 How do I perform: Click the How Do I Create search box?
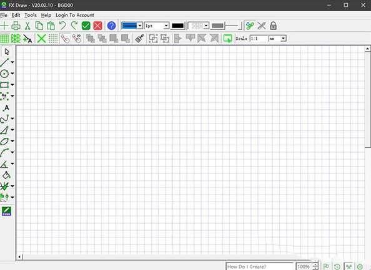click(x=260, y=266)
